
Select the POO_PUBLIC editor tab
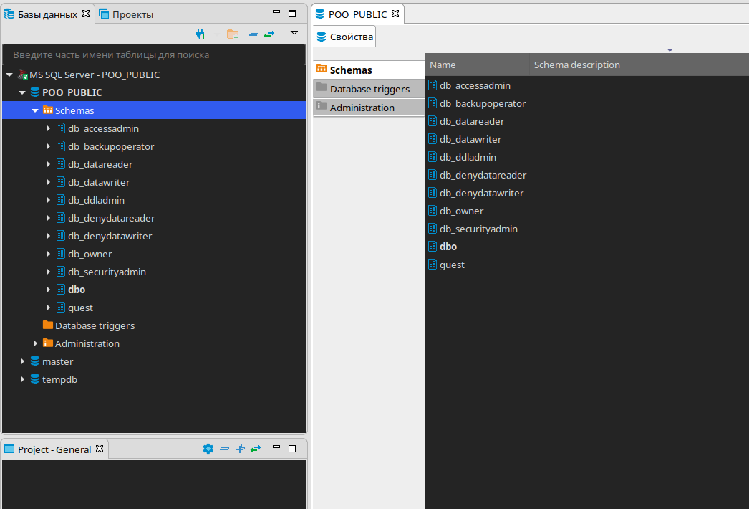(x=358, y=14)
